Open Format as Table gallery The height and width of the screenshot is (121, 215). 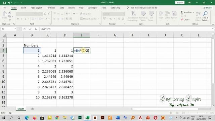tap(143, 16)
